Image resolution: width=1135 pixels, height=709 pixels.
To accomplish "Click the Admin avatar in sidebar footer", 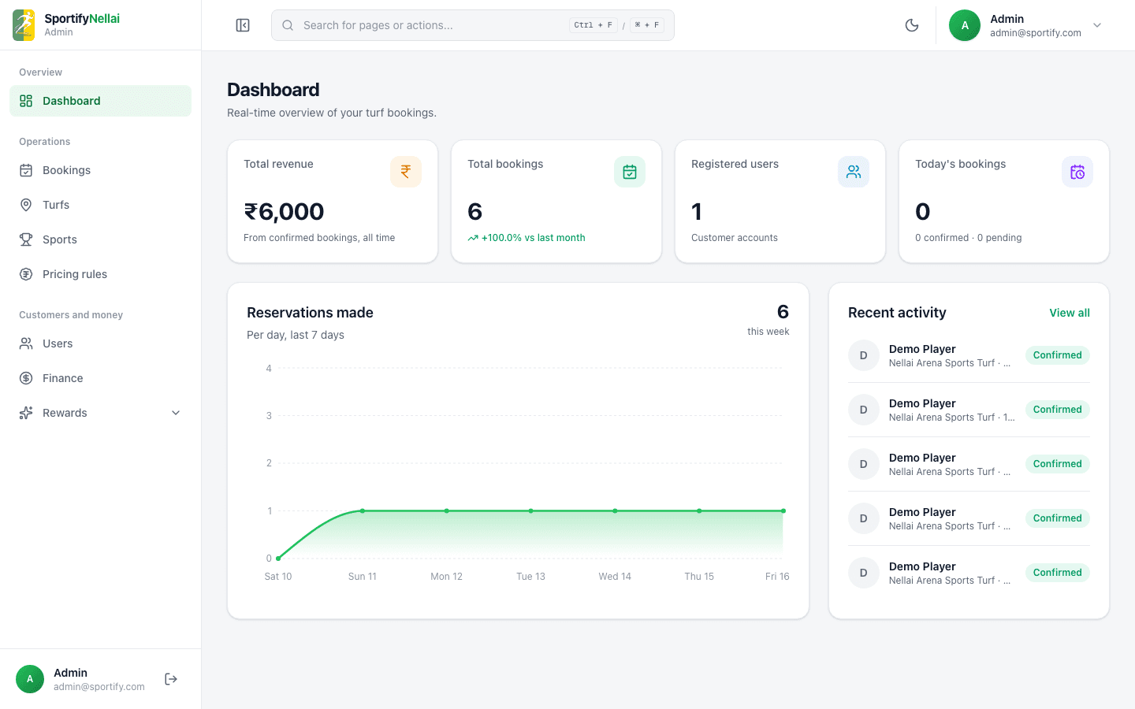I will pos(30,679).
